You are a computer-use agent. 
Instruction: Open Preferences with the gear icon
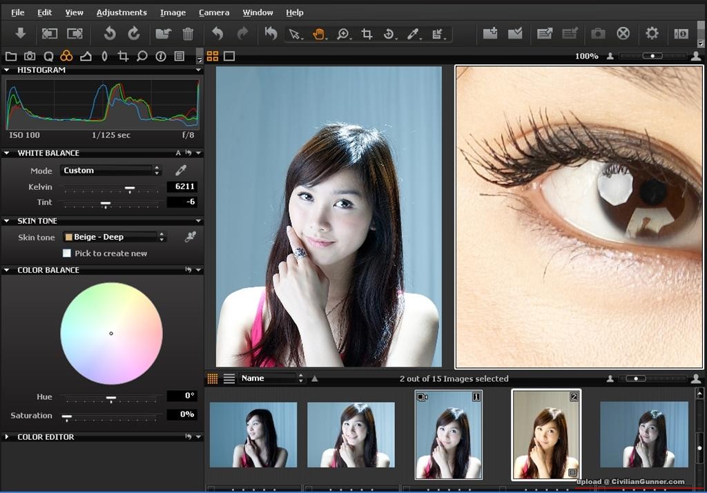coord(652,33)
